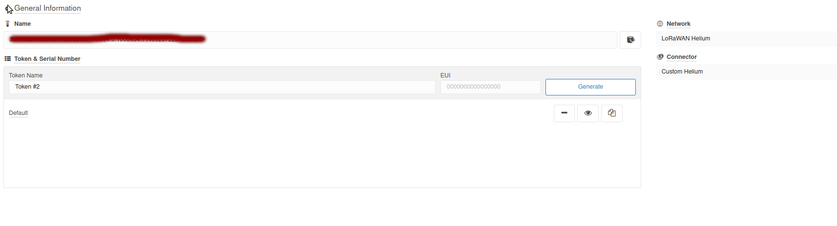The width and height of the screenshot is (837, 226).
Task: Remove the Default token with the minus button
Action: pos(564,113)
